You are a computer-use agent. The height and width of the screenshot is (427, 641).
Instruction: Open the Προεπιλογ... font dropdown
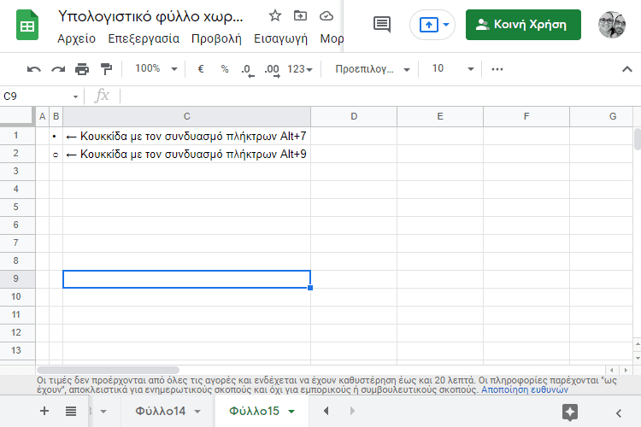pos(372,69)
